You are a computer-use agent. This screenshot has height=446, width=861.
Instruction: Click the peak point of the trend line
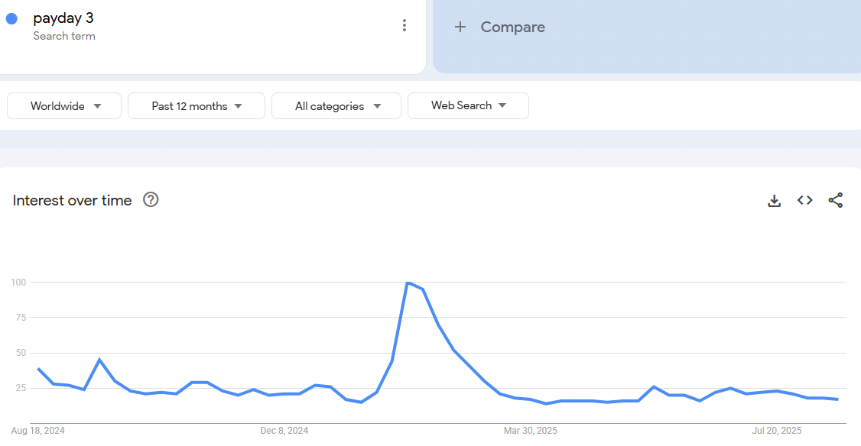tap(408, 283)
